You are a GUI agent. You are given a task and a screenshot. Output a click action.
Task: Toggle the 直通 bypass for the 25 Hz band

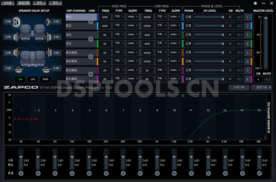tap(21, 173)
